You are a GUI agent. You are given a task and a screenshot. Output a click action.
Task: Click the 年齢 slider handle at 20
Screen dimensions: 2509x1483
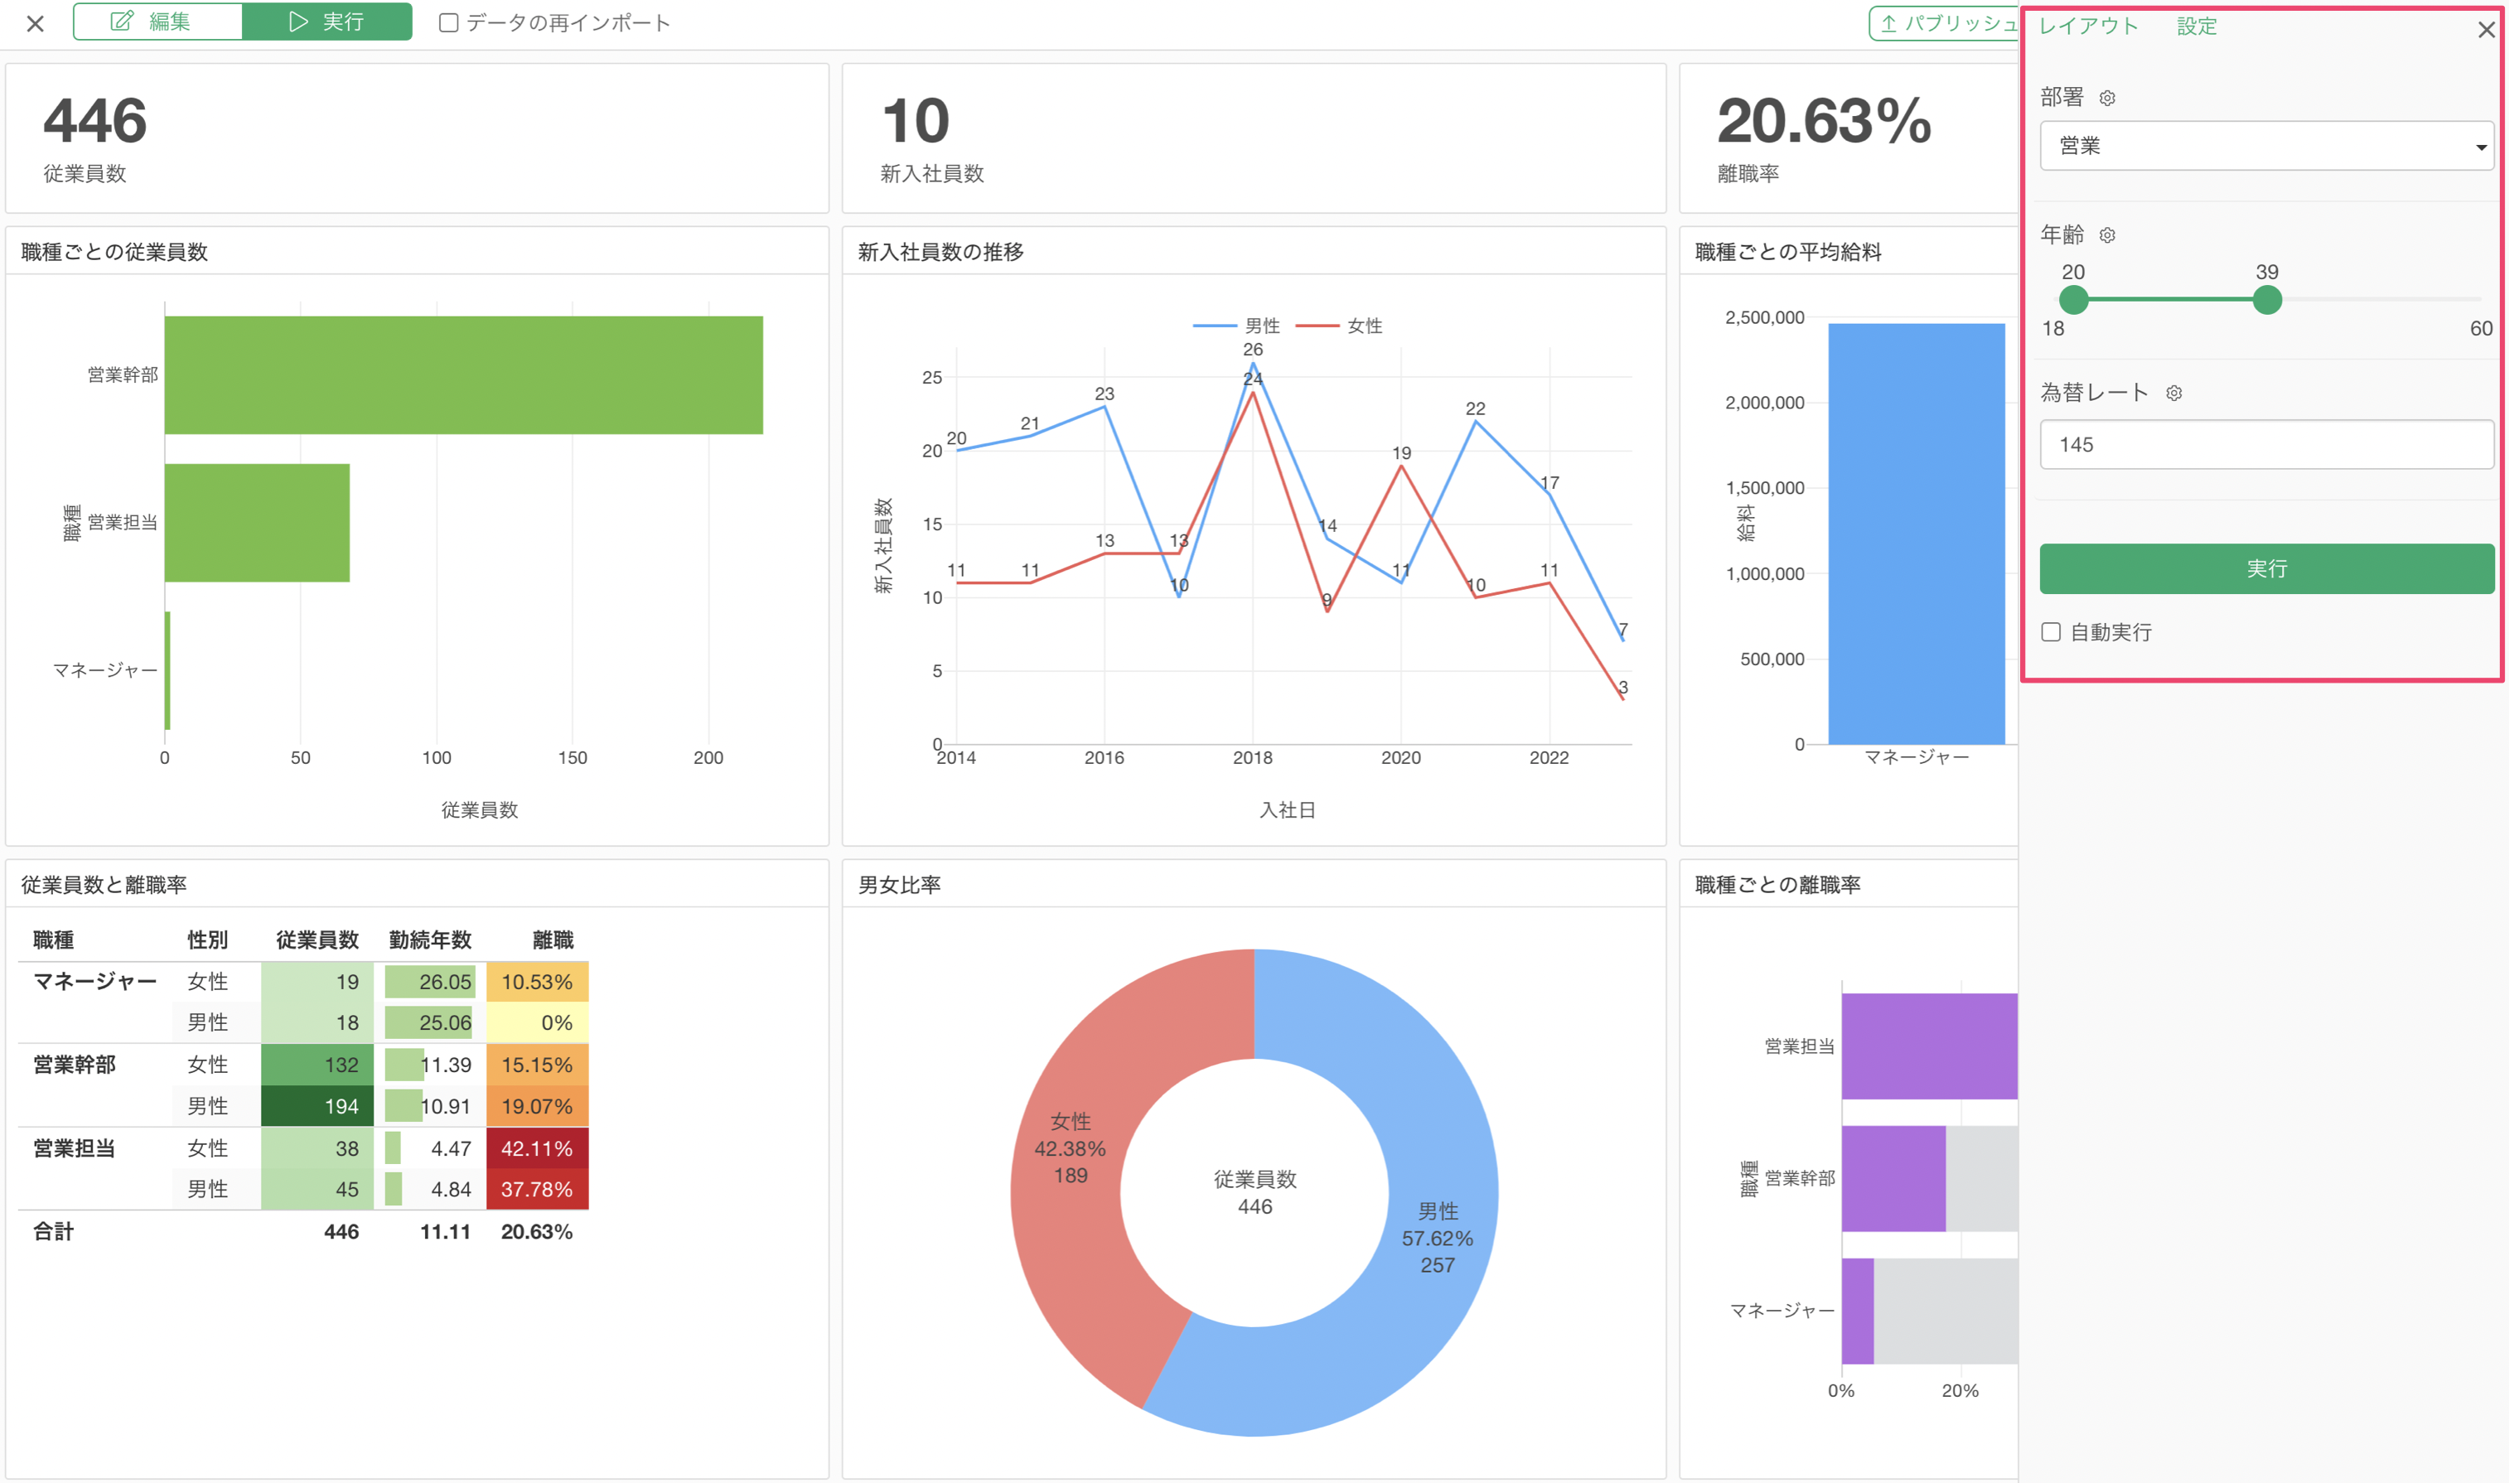[x=2073, y=299]
